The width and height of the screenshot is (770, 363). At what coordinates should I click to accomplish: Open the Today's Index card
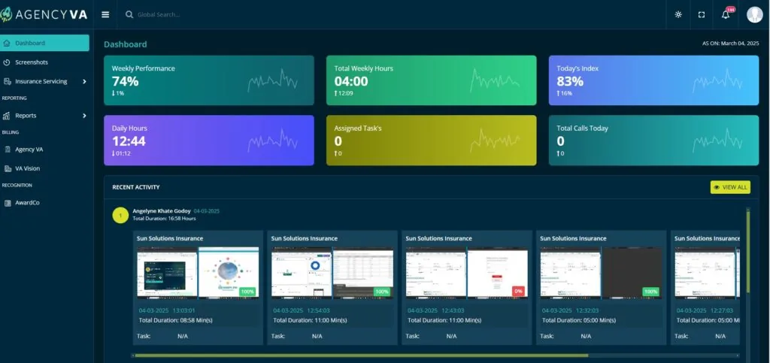tap(653, 80)
